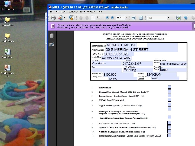Click Adobe Reader title bar PDF icon

tap(50, 7)
